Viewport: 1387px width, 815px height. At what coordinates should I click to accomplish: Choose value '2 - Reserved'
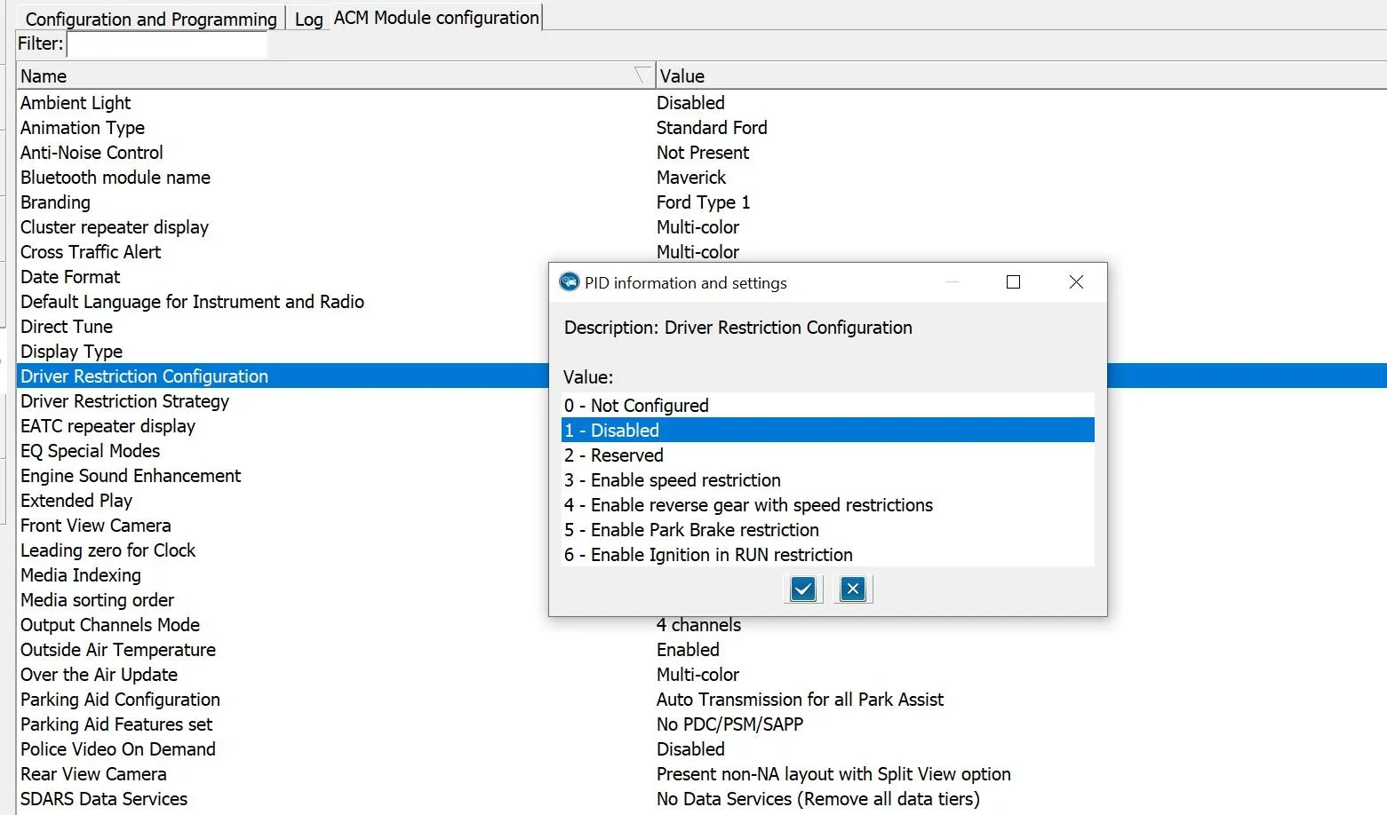click(x=828, y=455)
